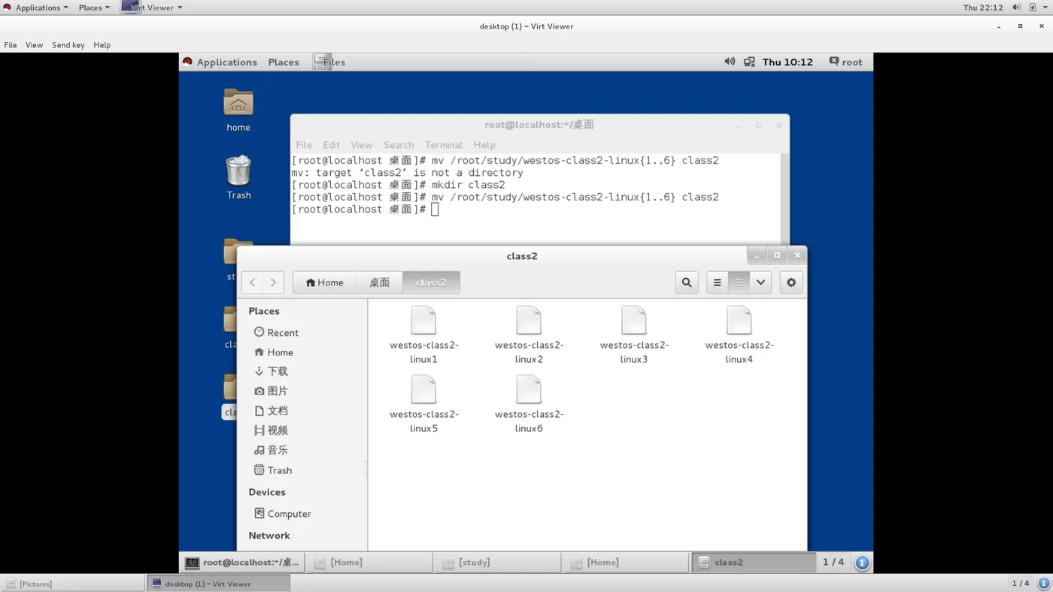The width and height of the screenshot is (1053, 592).
Task: Switch to the class2 taskbar window
Action: [754, 562]
